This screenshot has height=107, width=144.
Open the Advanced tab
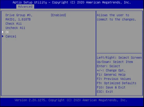coord(25,7)
